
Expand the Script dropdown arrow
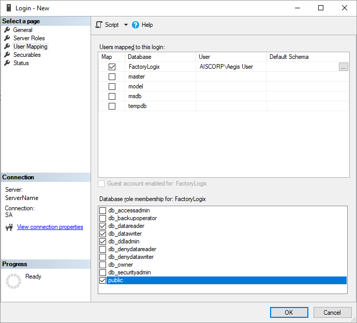point(126,25)
